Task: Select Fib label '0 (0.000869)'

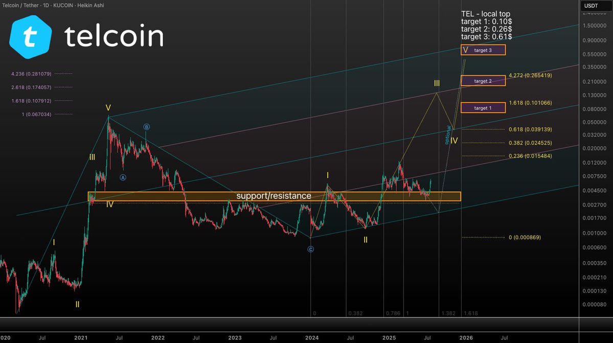Action: click(525, 237)
